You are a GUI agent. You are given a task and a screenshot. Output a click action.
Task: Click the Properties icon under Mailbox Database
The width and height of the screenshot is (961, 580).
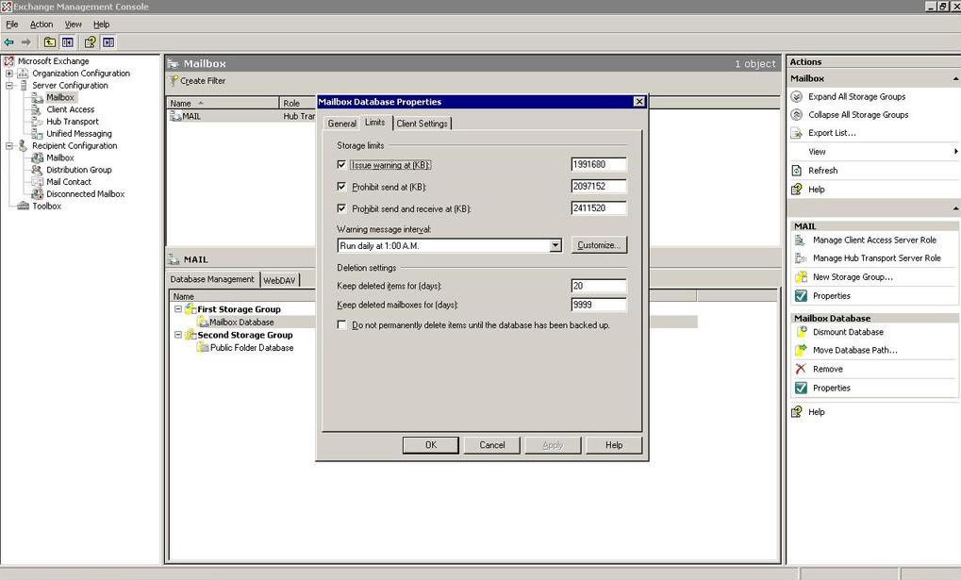point(801,389)
